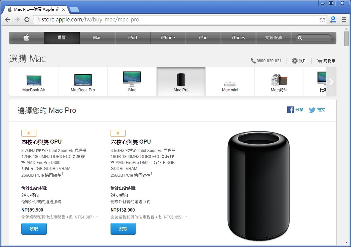Select Mac 配件 accessories thumbnail

point(279,82)
